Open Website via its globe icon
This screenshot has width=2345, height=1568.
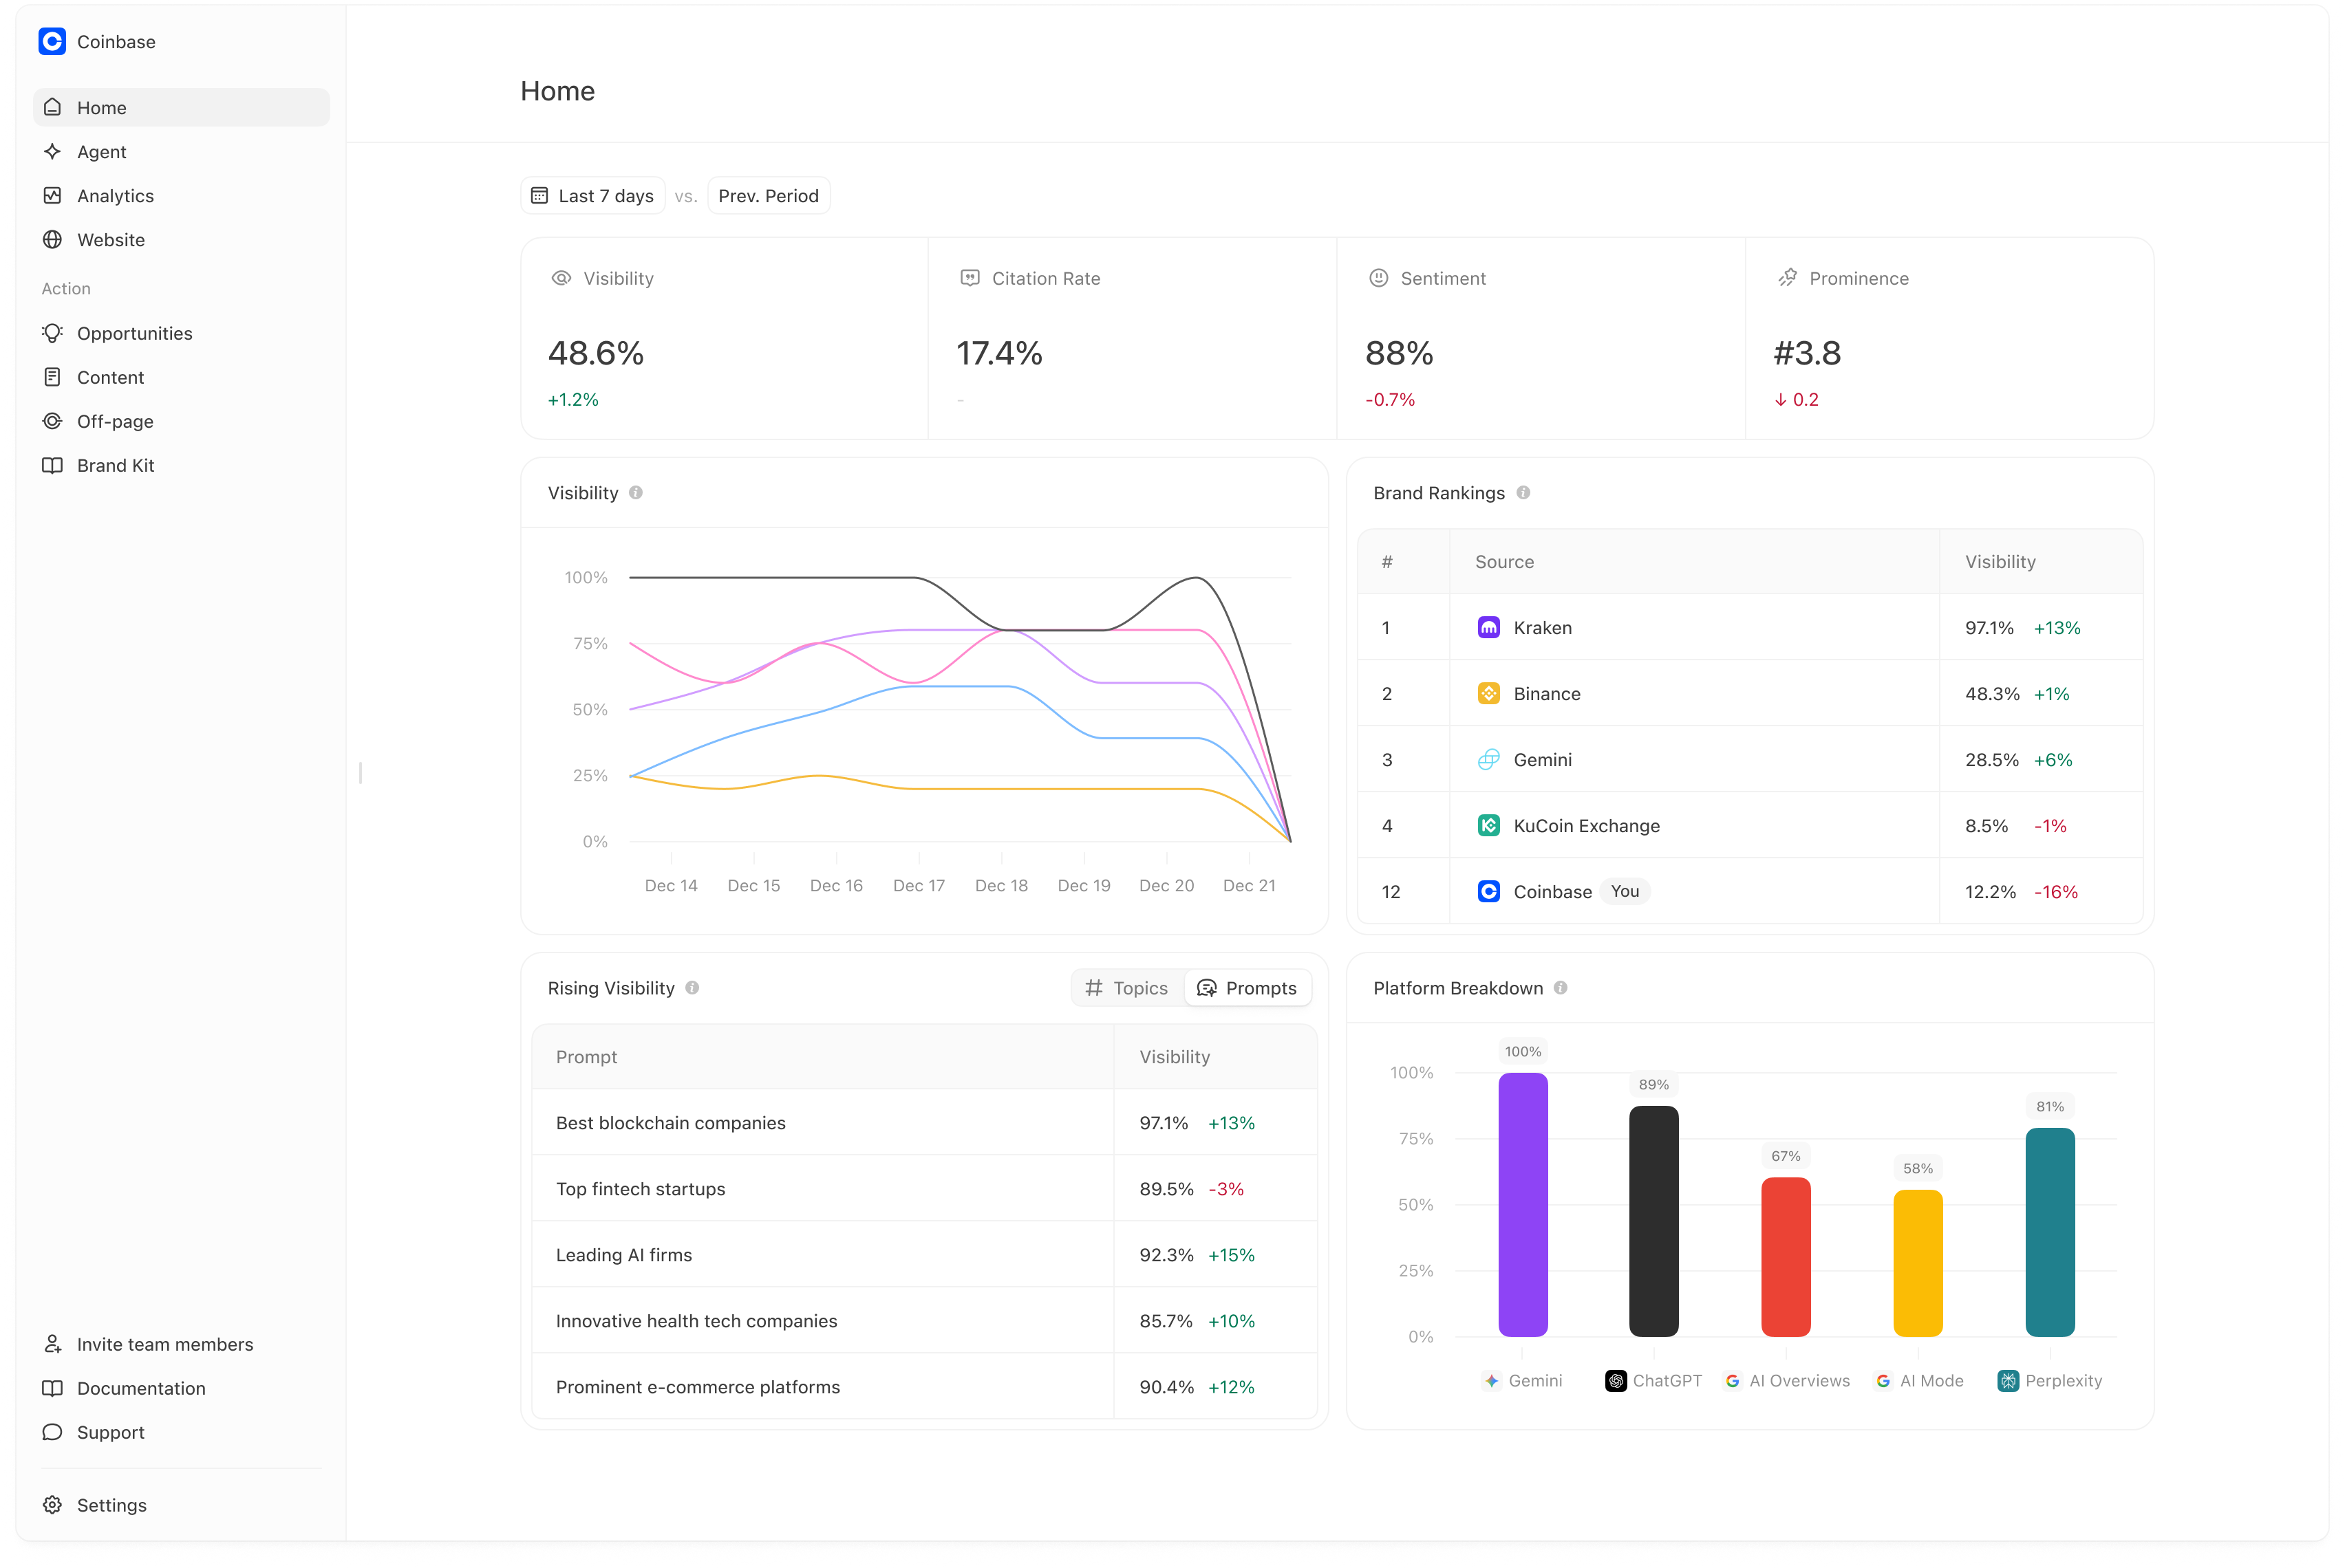click(52, 239)
